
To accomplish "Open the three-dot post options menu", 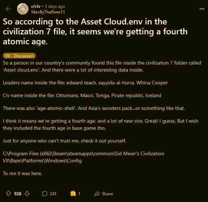I will [202, 9].
